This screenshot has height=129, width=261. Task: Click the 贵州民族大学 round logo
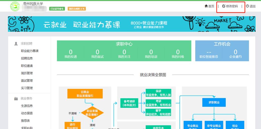tap(15, 6)
